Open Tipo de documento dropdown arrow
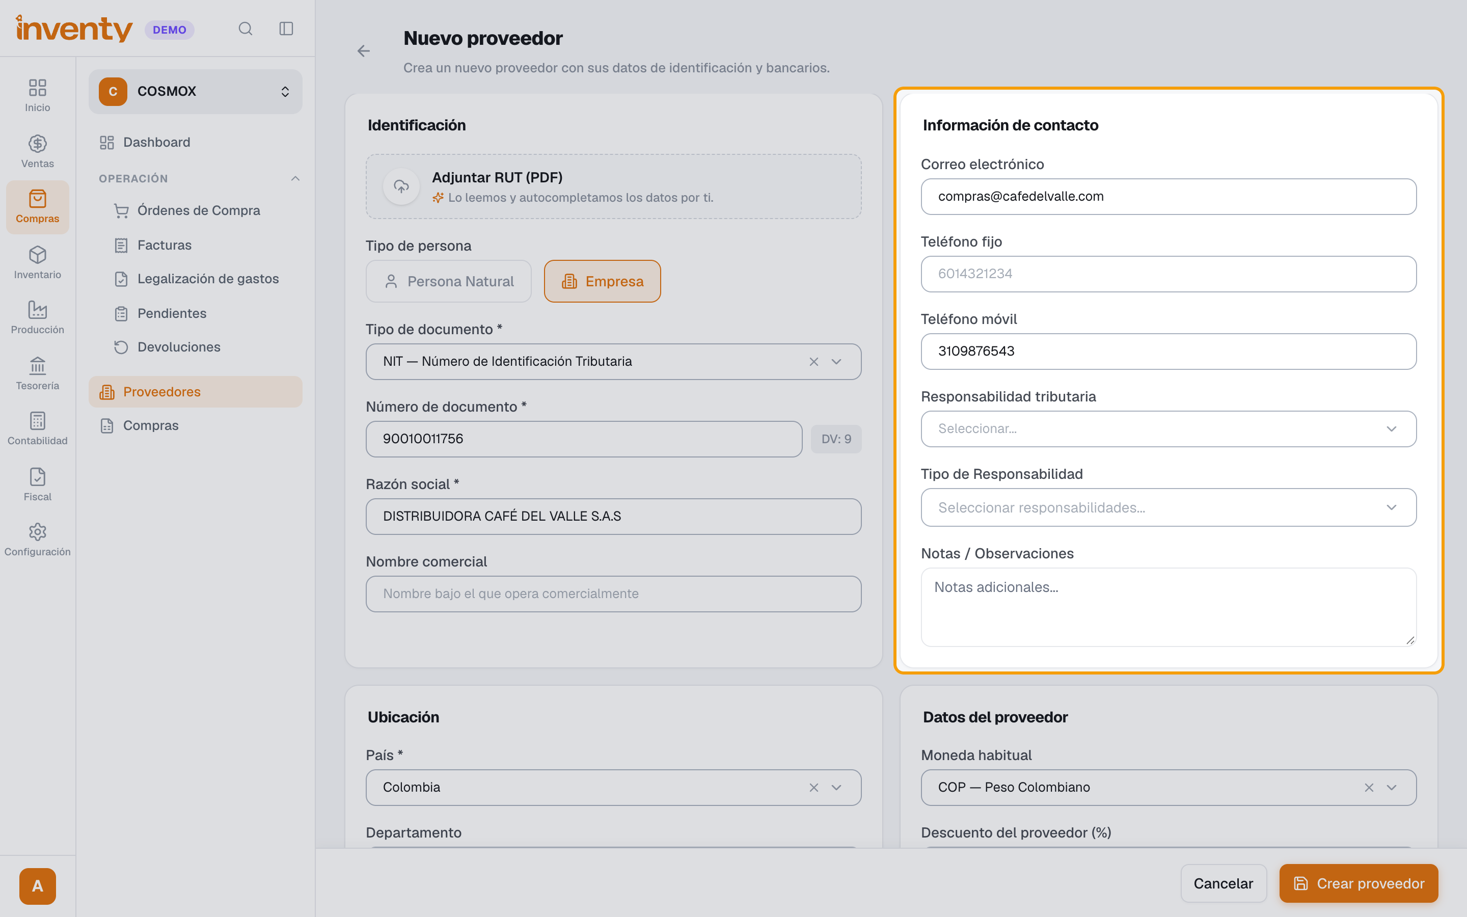Viewport: 1467px width, 917px height. click(836, 362)
